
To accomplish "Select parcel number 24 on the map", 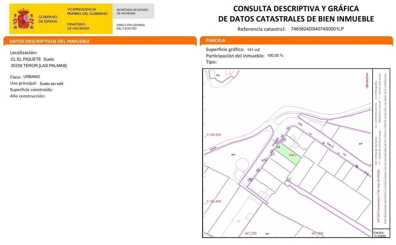I will (x=278, y=147).
